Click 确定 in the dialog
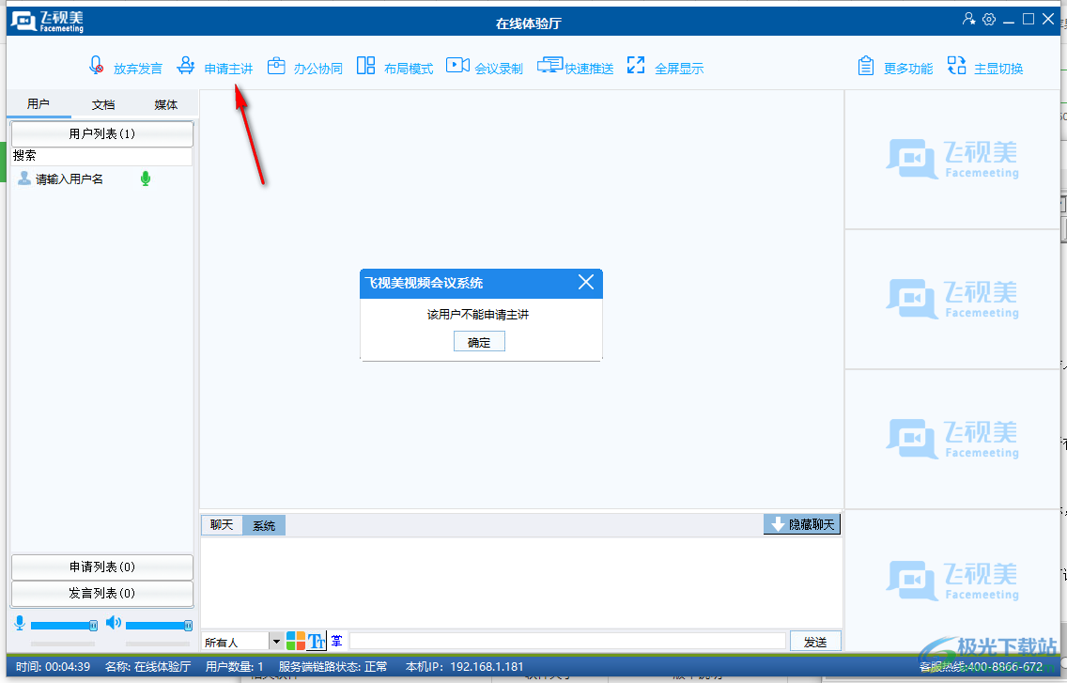1067x683 pixels. 479,342
